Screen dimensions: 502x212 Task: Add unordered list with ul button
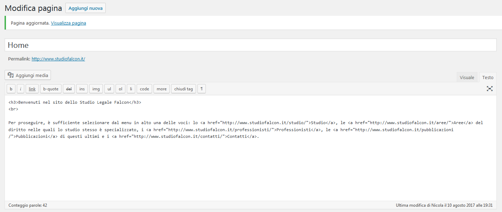109,89
